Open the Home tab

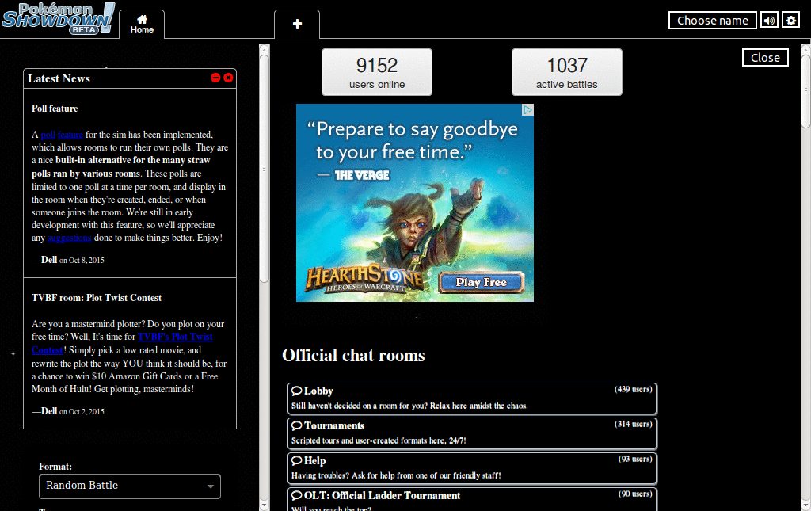[142, 25]
